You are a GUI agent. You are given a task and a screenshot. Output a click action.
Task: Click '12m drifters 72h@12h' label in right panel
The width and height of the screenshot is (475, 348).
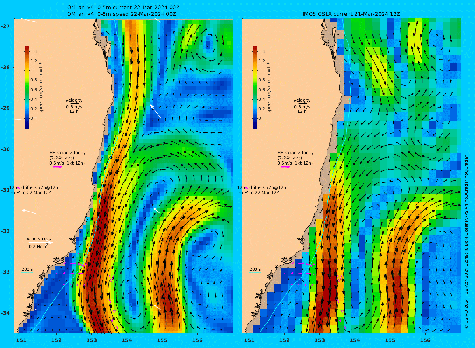[x=262, y=187]
